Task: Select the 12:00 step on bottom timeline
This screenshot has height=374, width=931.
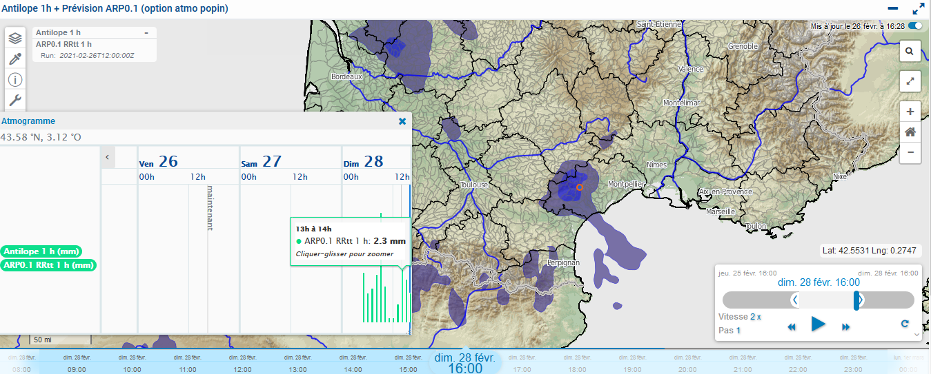Action: point(242,370)
